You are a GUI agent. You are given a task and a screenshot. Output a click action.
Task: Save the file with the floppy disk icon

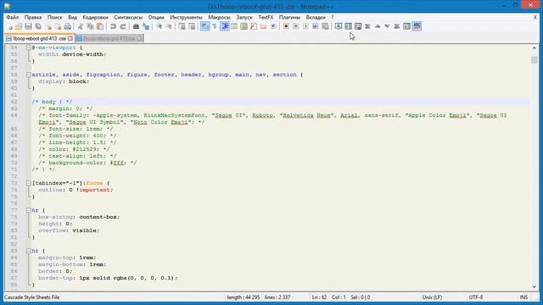[x=28, y=26]
